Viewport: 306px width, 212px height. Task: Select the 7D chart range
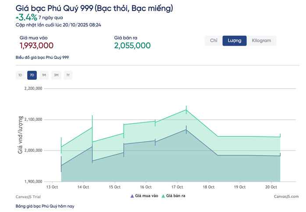(x=32, y=75)
